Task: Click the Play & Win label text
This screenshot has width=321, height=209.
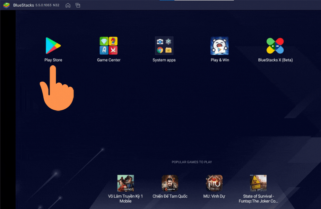Action: click(220, 60)
